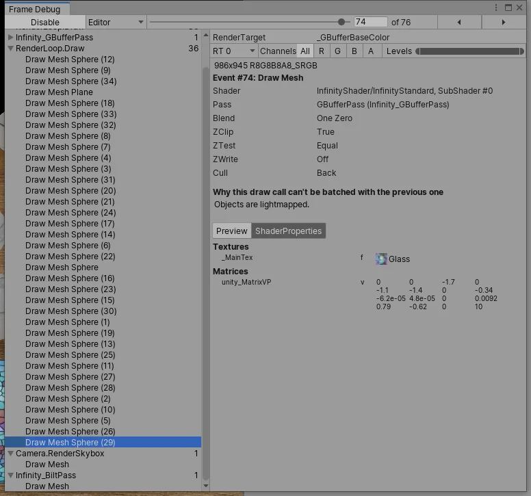The width and height of the screenshot is (531, 496).
Task: Select Draw Mesh Sphere (15)
Action: [x=103, y=300]
